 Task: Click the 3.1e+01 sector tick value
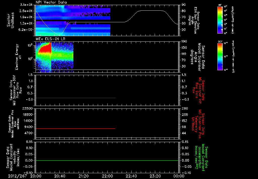26,5
